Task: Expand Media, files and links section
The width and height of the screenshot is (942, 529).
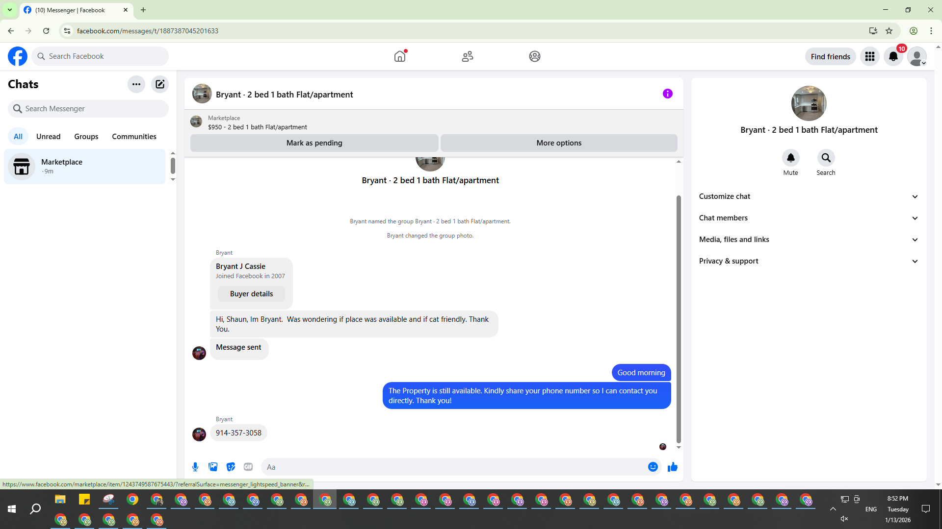Action: [809, 240]
